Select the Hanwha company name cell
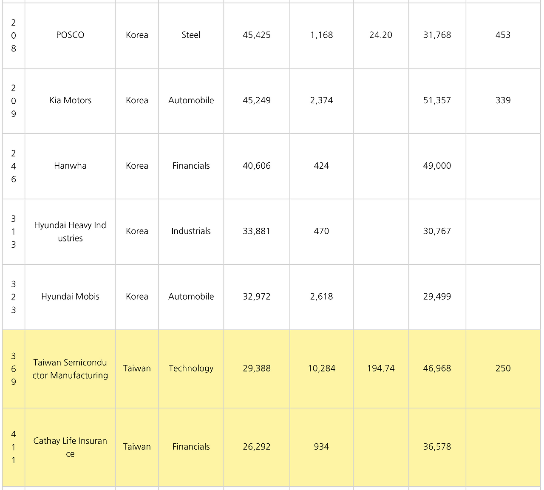Viewport: 544px width, 490px height. pos(70,166)
